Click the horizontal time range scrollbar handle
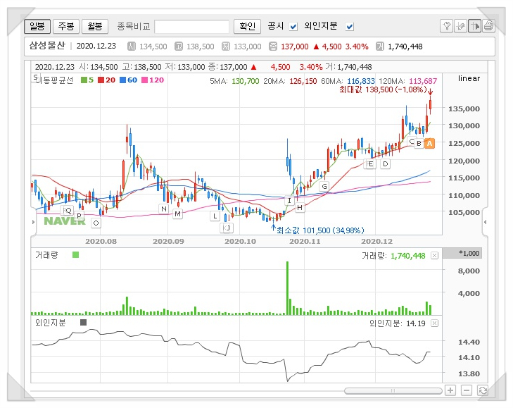Screen dimensions: 513x408 point(393,390)
